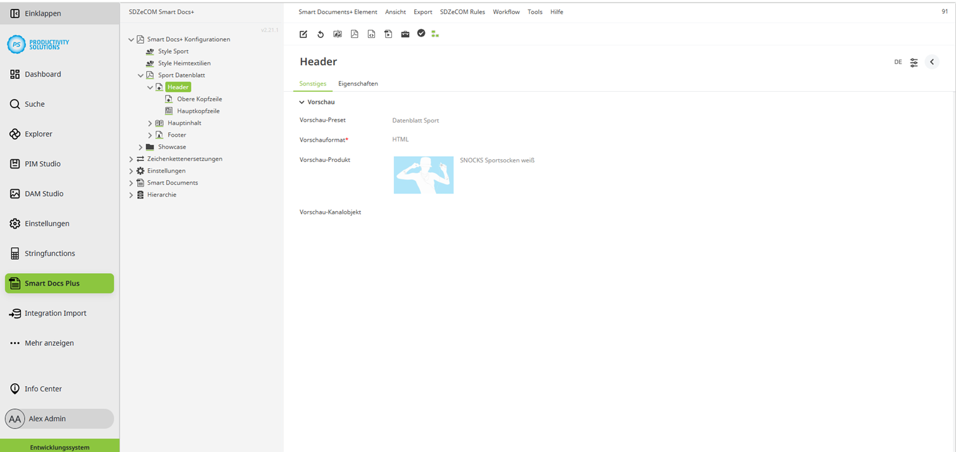The height and width of the screenshot is (452, 956).
Task: Click the Entwicklungssystem green status bar
Action: 59,446
